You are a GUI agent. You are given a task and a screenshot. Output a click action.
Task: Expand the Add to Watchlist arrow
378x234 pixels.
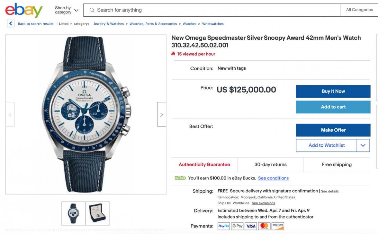pyautogui.click(x=363, y=145)
